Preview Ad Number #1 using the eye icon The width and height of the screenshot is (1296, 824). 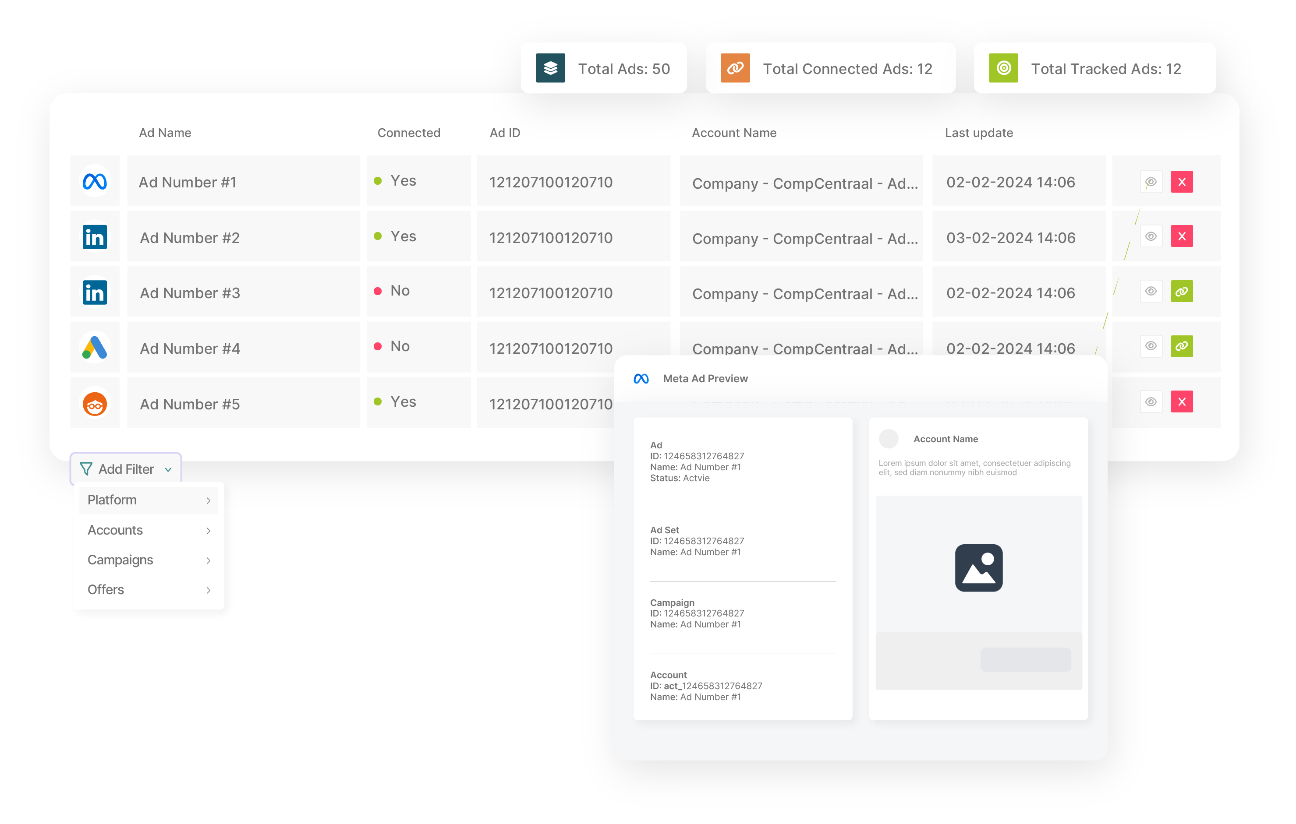1151,182
